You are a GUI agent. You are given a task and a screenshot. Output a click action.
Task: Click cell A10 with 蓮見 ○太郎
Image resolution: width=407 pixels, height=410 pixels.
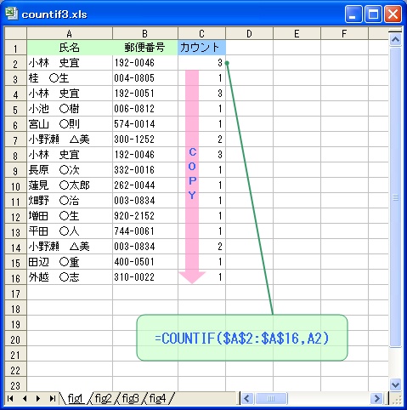click(70, 185)
